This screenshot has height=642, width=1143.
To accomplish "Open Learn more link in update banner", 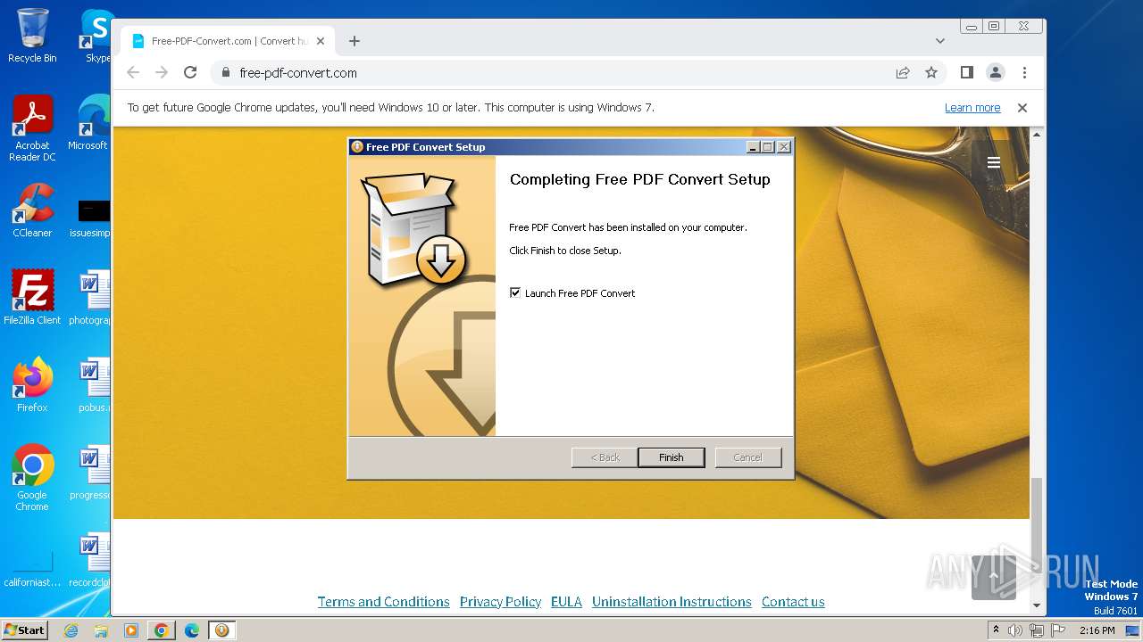I will (972, 108).
